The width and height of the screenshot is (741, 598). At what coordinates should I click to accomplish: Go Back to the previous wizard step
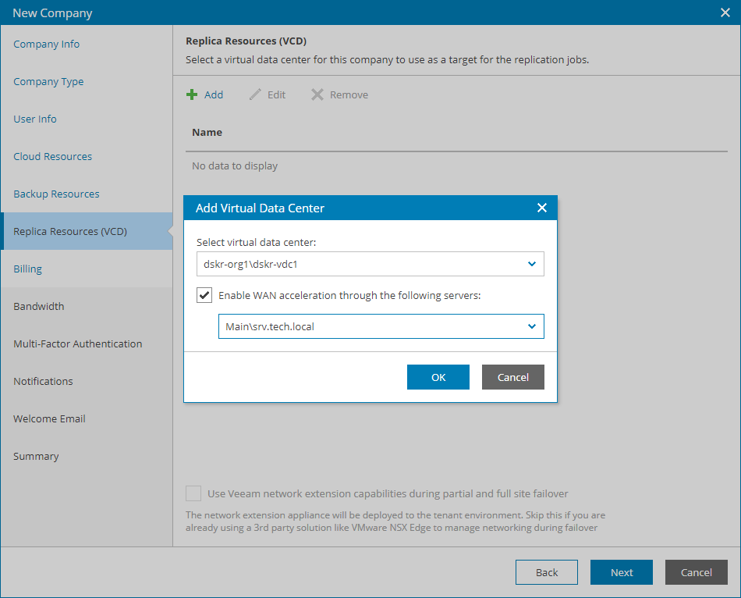tap(547, 572)
